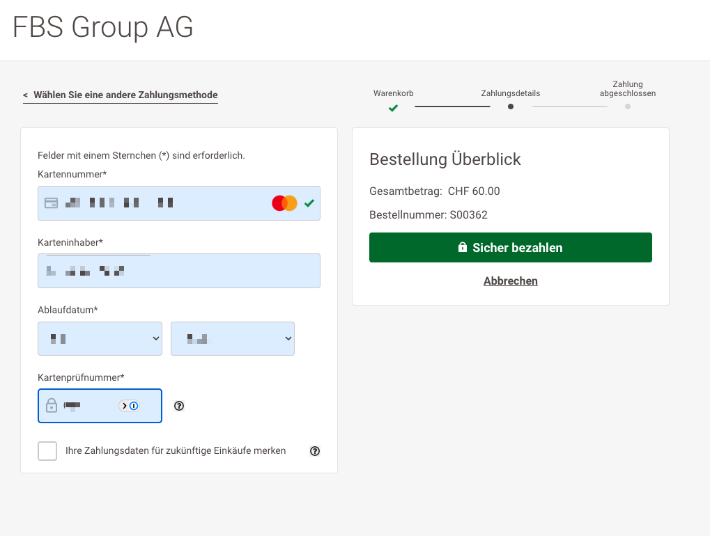
Task: Open the password manager autofill icon in CVV field
Action: pos(130,406)
